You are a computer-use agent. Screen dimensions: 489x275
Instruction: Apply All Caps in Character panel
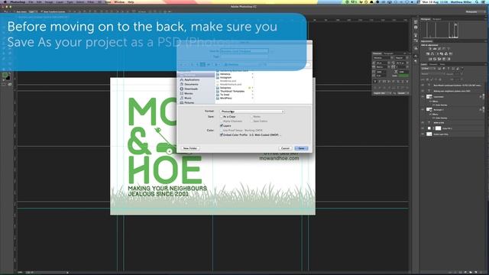(384, 82)
